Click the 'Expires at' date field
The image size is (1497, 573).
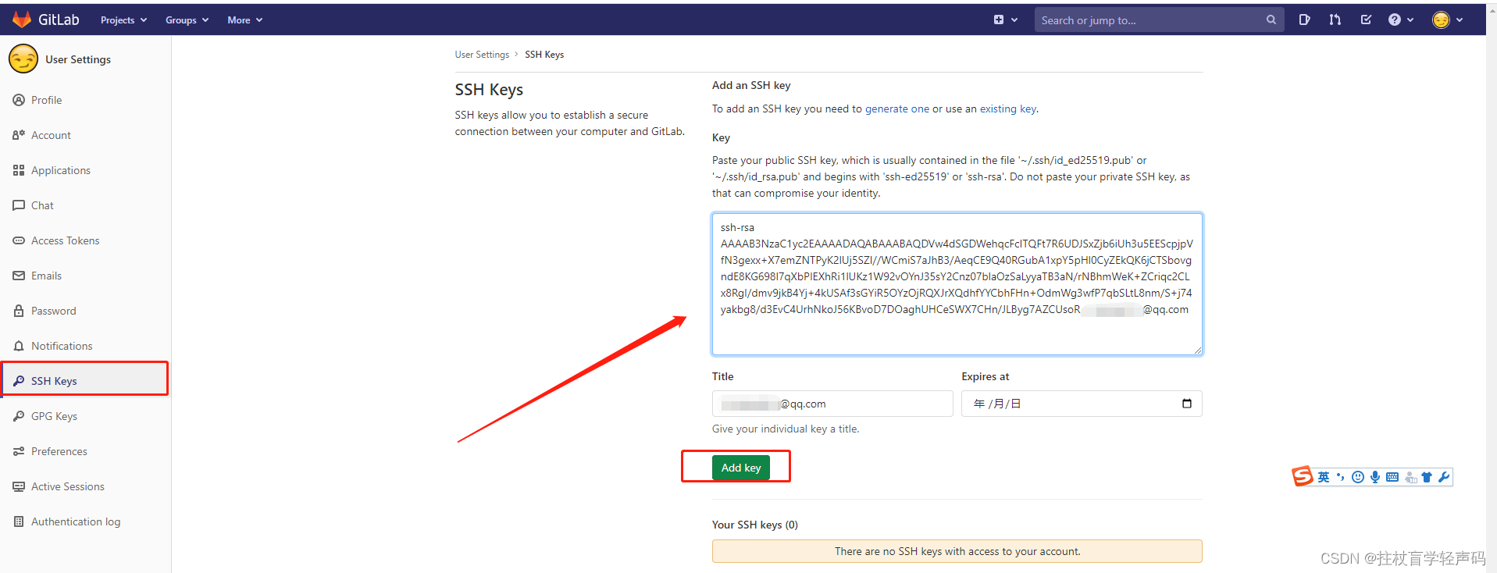(1082, 404)
